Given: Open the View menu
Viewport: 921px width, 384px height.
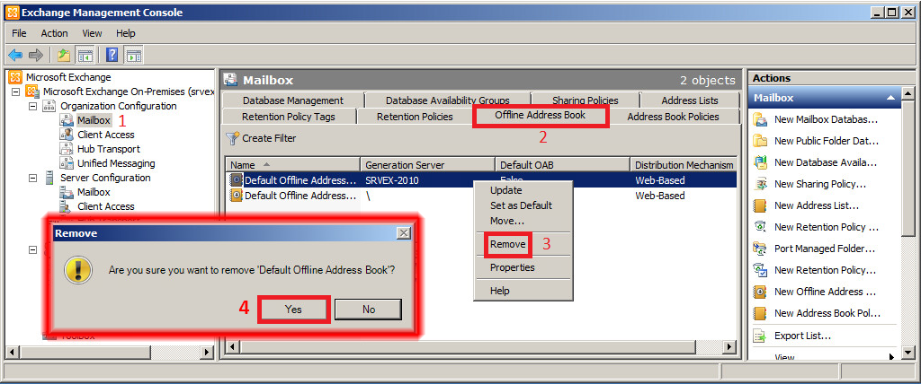Looking at the screenshot, I should 93,33.
